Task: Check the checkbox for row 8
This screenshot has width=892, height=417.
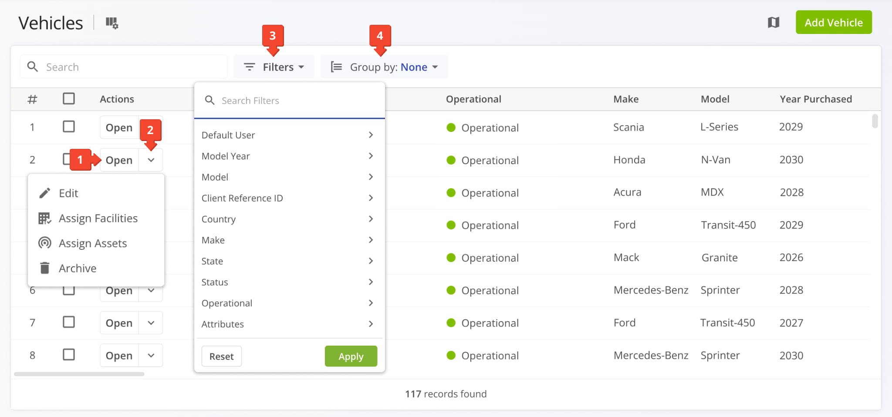Action: pyautogui.click(x=69, y=355)
